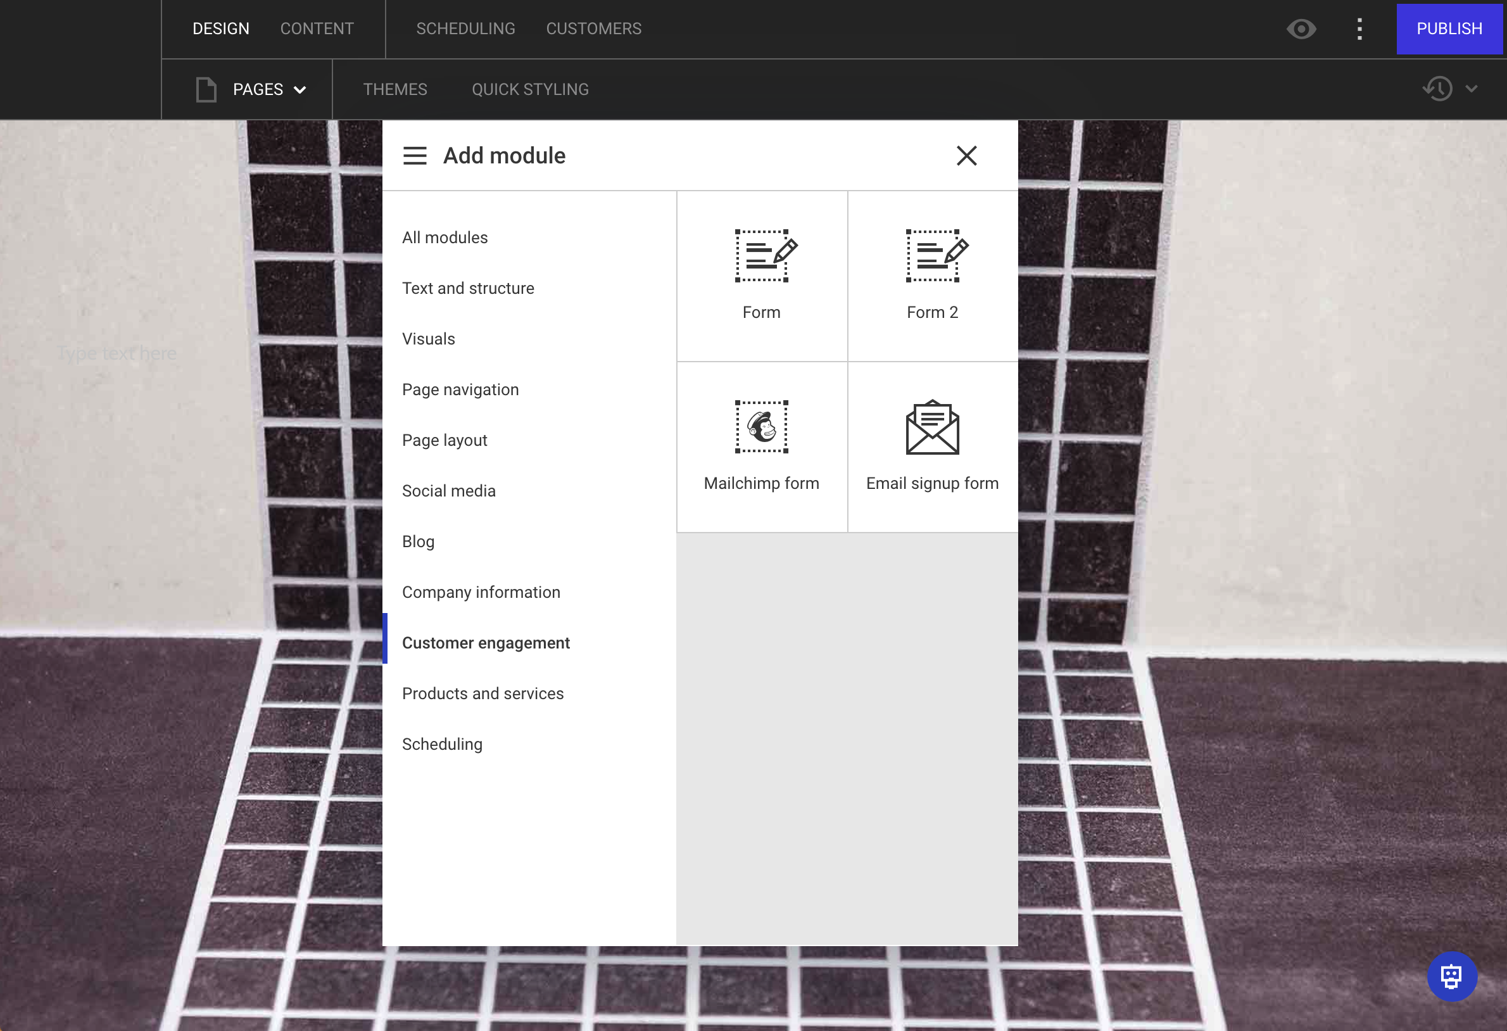Open the SCHEDULING section
This screenshot has height=1031, width=1507.
click(x=465, y=28)
